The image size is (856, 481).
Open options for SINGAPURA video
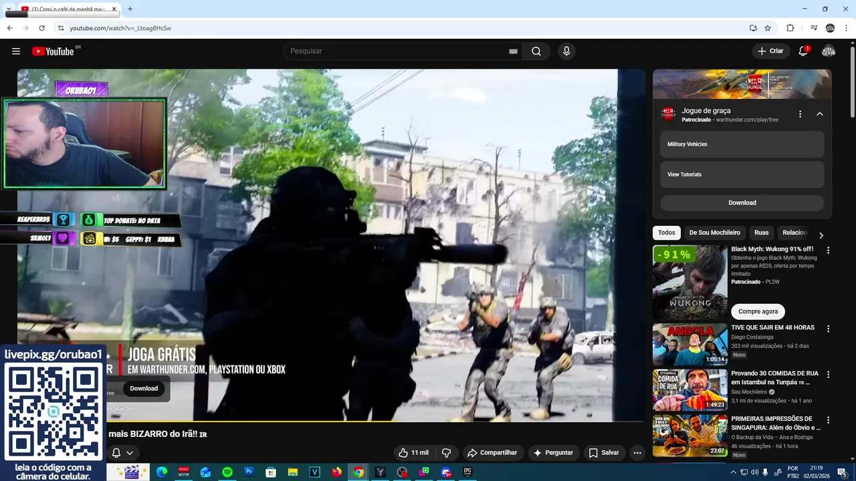coord(828,420)
